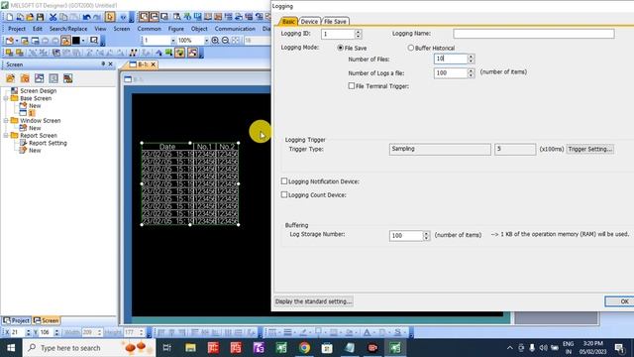Click the Trigger Type Sampling combo box

(x=440, y=149)
